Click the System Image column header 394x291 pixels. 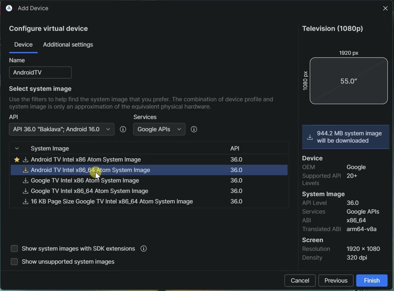tap(50, 148)
